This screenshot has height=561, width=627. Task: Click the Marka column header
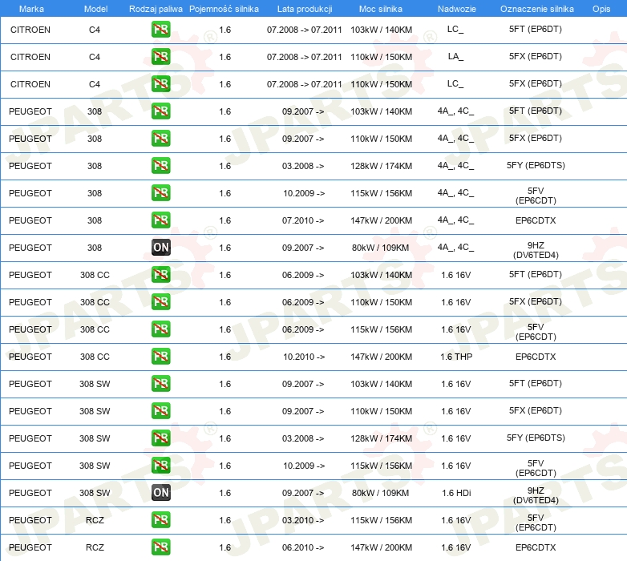(30, 8)
